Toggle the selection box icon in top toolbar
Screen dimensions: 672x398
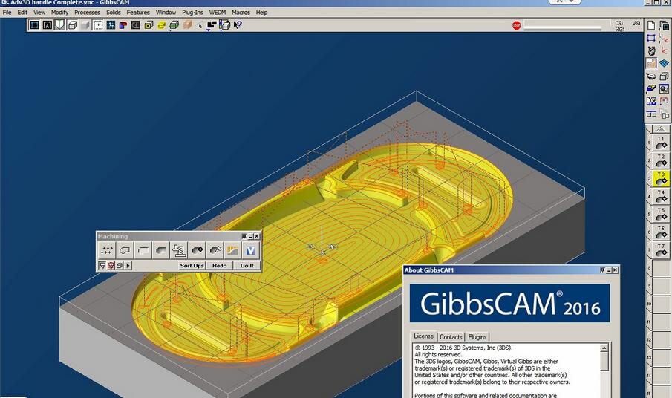coord(98,25)
